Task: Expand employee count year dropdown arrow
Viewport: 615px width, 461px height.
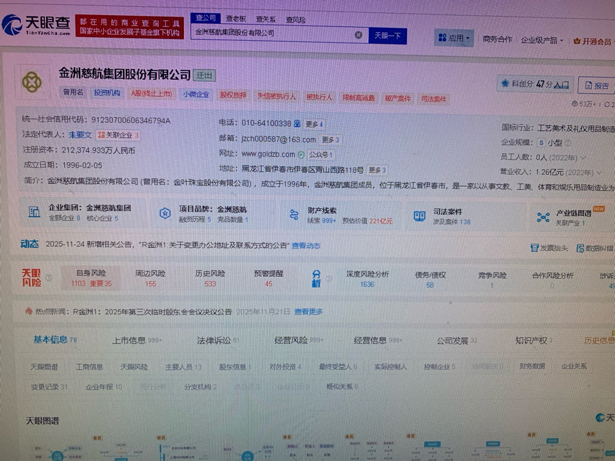Action: 583,158
